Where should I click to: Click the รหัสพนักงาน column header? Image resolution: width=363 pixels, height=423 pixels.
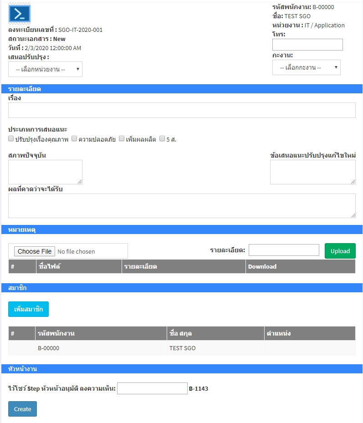(101, 333)
